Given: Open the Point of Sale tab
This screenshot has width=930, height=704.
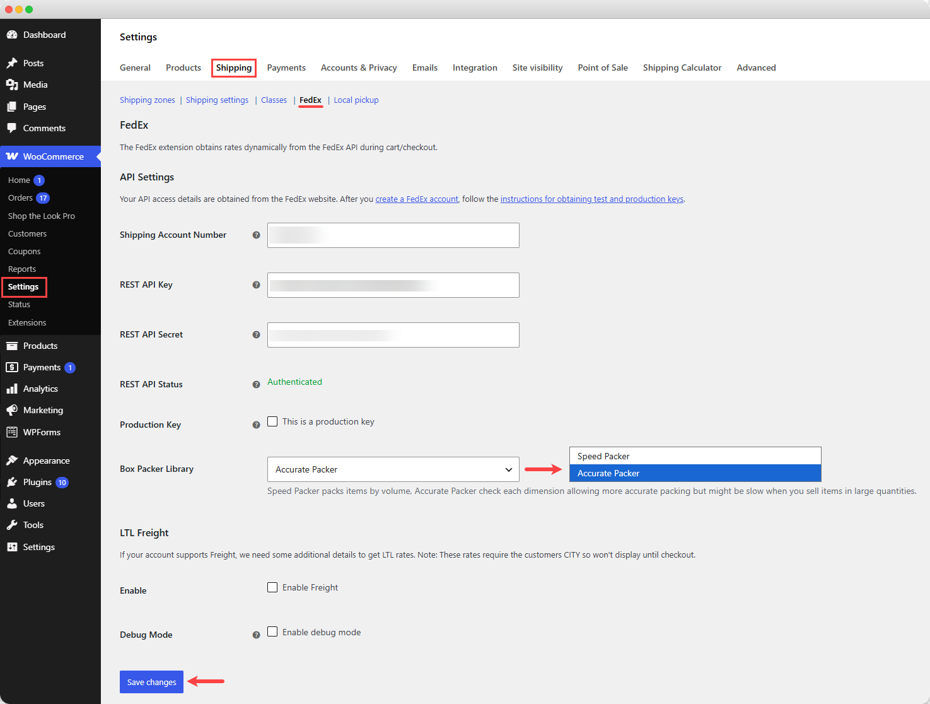Looking at the screenshot, I should 603,67.
